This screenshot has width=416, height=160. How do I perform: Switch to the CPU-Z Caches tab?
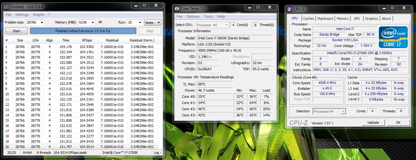click(x=309, y=19)
